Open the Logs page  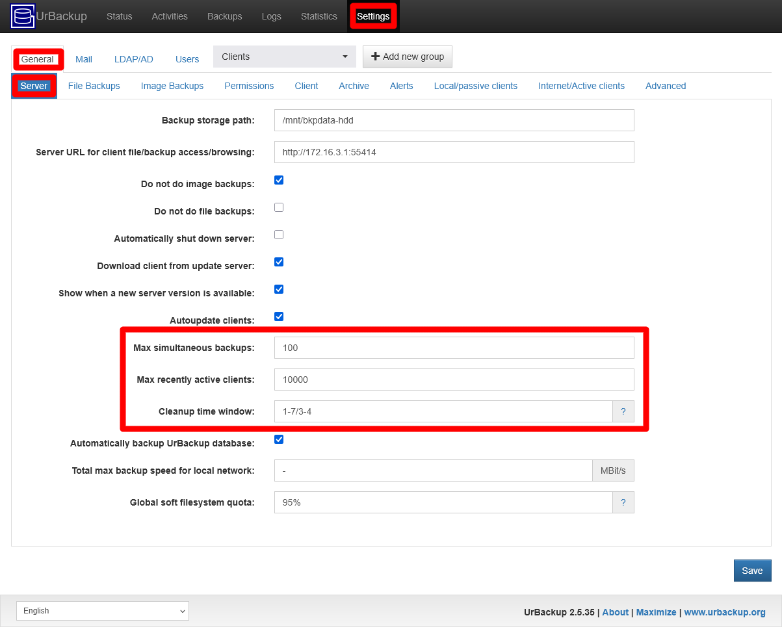(271, 16)
